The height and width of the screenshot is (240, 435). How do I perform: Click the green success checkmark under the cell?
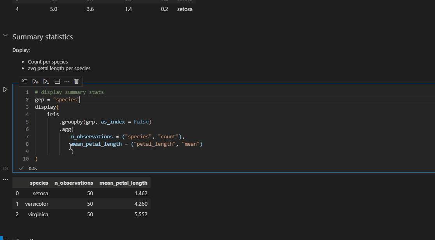click(x=21, y=168)
